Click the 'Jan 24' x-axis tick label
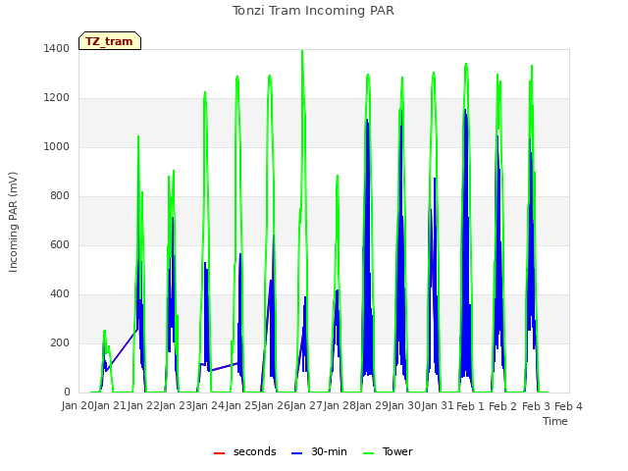This screenshot has width=628, height=471. pos(209,406)
